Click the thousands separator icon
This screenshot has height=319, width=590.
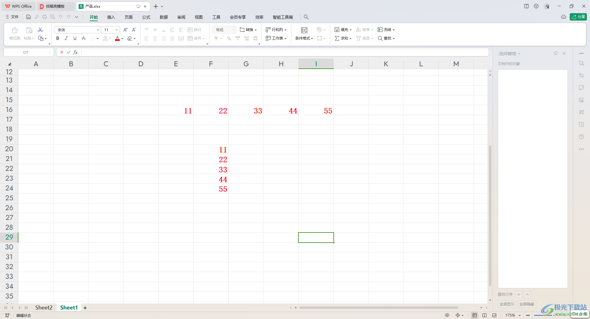238,38
